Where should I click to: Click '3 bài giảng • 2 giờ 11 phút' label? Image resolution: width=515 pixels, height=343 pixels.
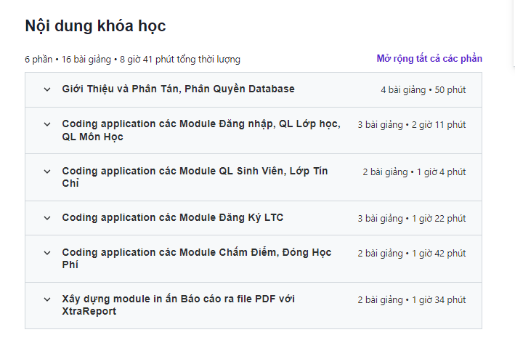point(411,125)
